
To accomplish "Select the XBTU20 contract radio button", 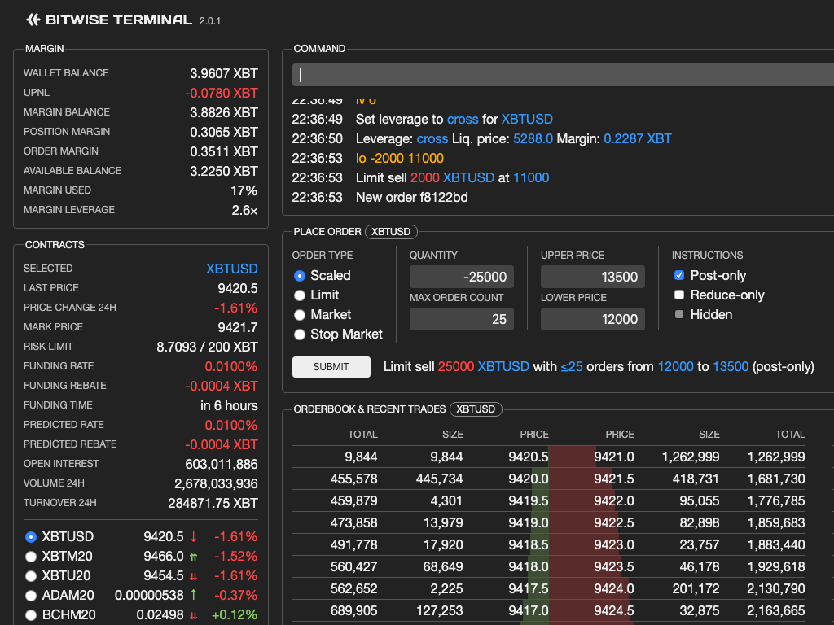I will 31,576.
